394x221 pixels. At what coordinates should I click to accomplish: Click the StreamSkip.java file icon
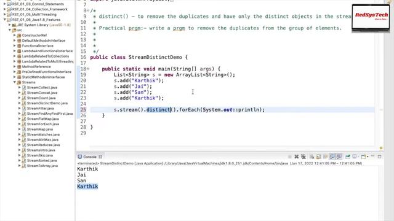click(24, 155)
